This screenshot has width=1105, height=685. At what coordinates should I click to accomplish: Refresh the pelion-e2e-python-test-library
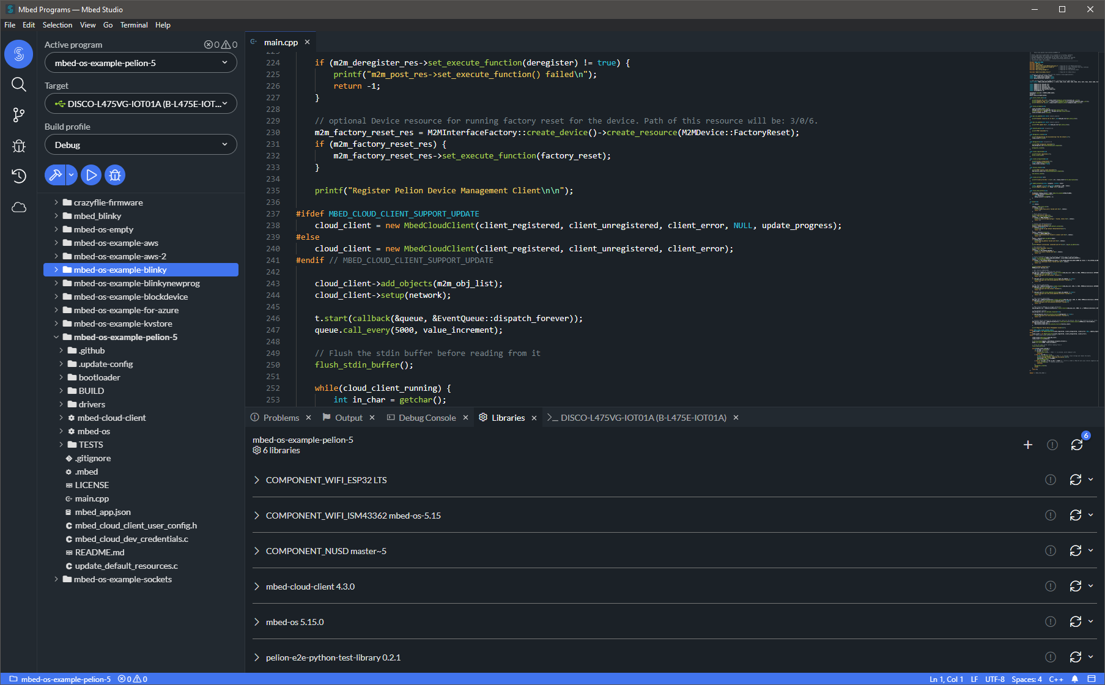(x=1076, y=657)
